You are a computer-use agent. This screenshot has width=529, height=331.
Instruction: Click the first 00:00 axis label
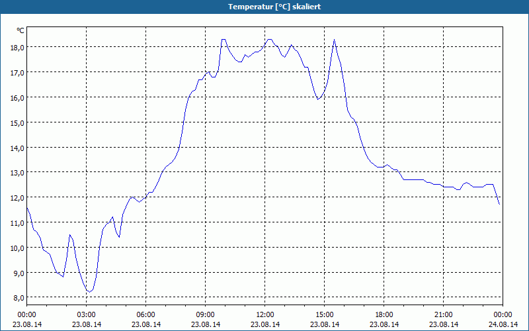click(x=26, y=315)
